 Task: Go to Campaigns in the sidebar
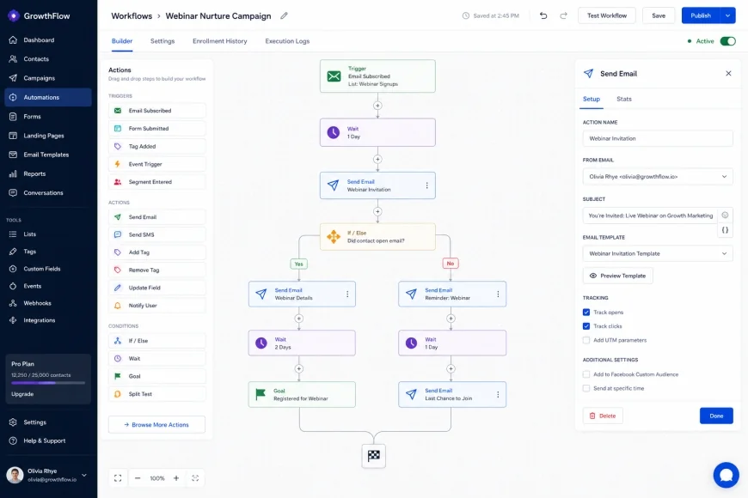click(47, 78)
